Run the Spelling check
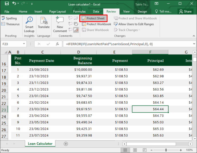This screenshot has width=197, height=153. (x=9, y=18)
